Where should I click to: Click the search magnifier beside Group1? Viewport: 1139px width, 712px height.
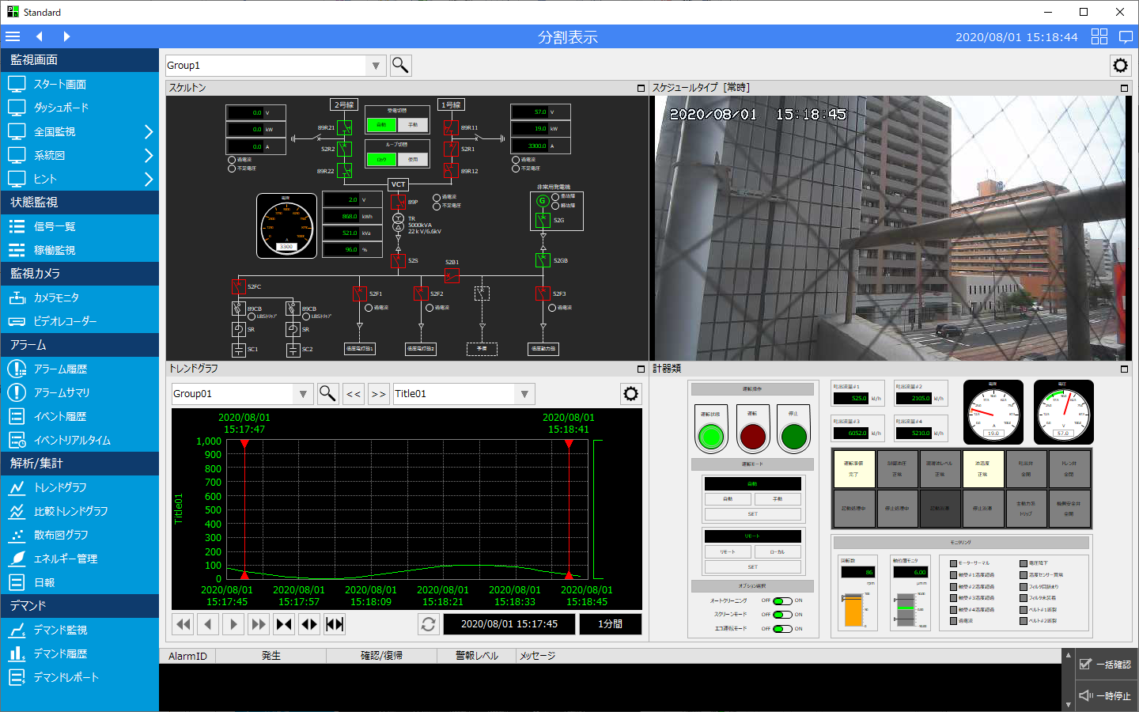coord(401,66)
